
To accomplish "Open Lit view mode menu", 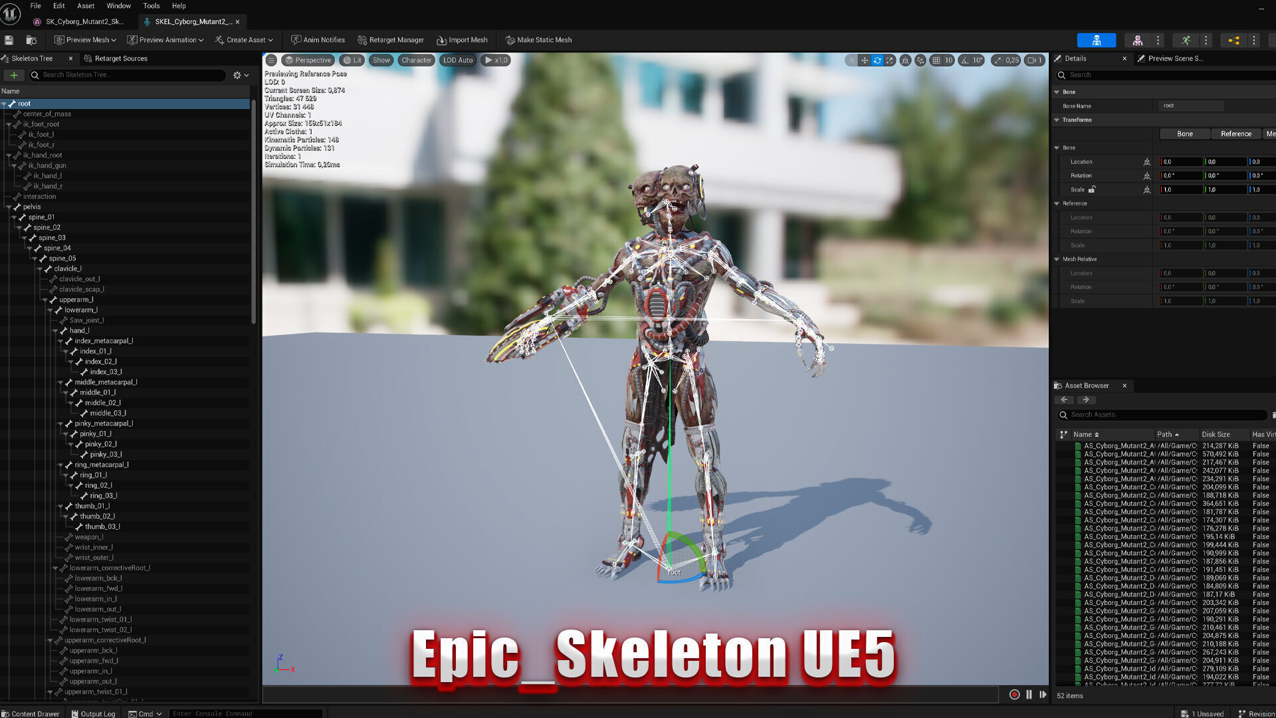I will (x=352, y=60).
